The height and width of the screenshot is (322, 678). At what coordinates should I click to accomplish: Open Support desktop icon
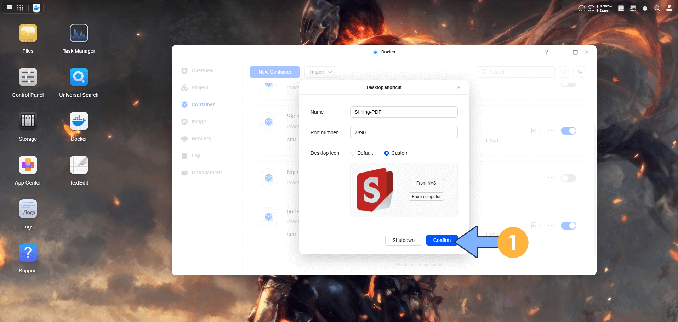coord(28,253)
